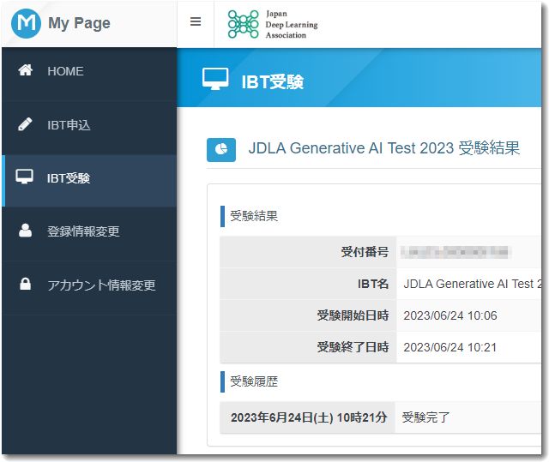Click the start time 2023/06/24 10:06

(x=450, y=315)
